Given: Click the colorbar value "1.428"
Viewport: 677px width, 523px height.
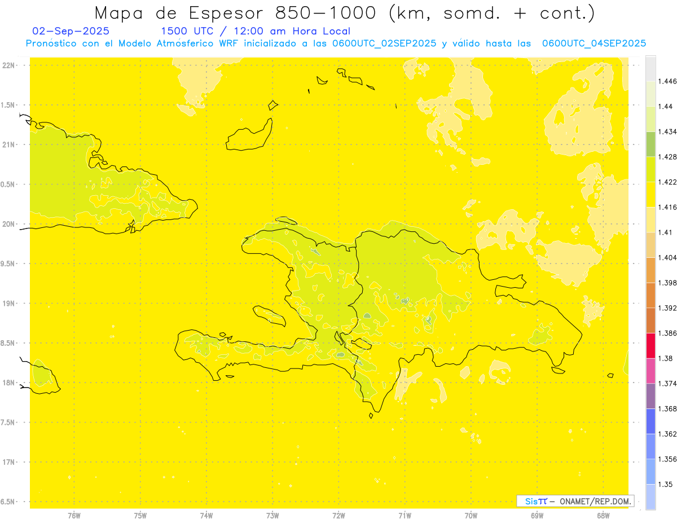Looking at the screenshot, I should (667, 157).
